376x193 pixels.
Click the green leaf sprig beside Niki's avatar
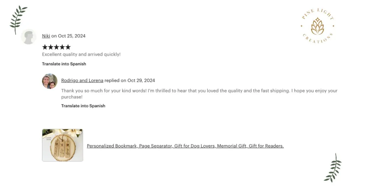coord(18,19)
